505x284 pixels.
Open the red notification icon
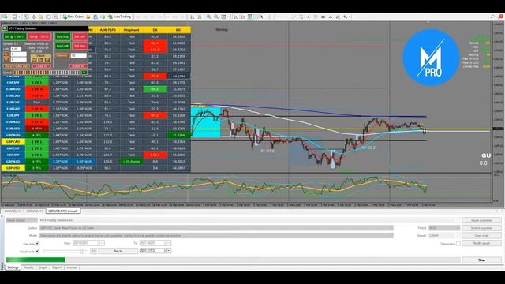[501, 17]
